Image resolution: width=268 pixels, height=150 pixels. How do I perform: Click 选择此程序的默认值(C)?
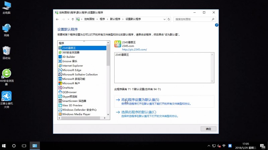139,112
